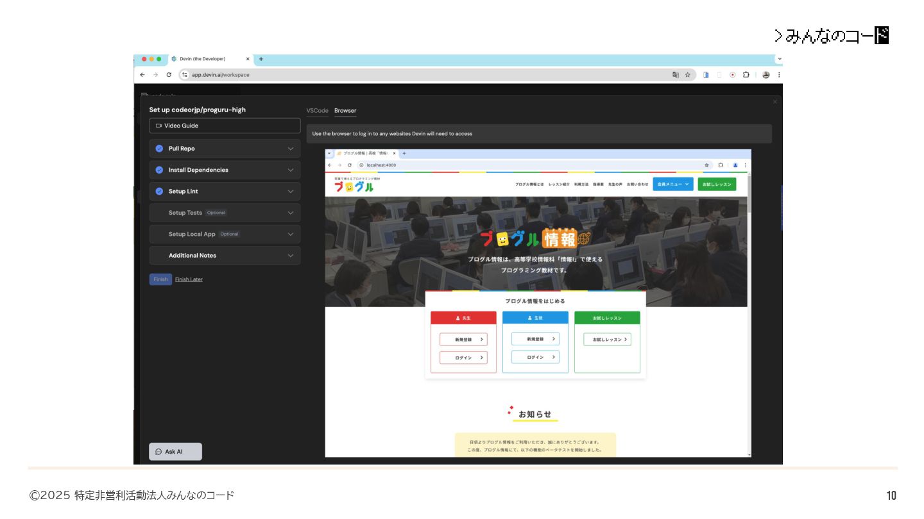Open the 会員メニュー dropdown

tap(673, 184)
